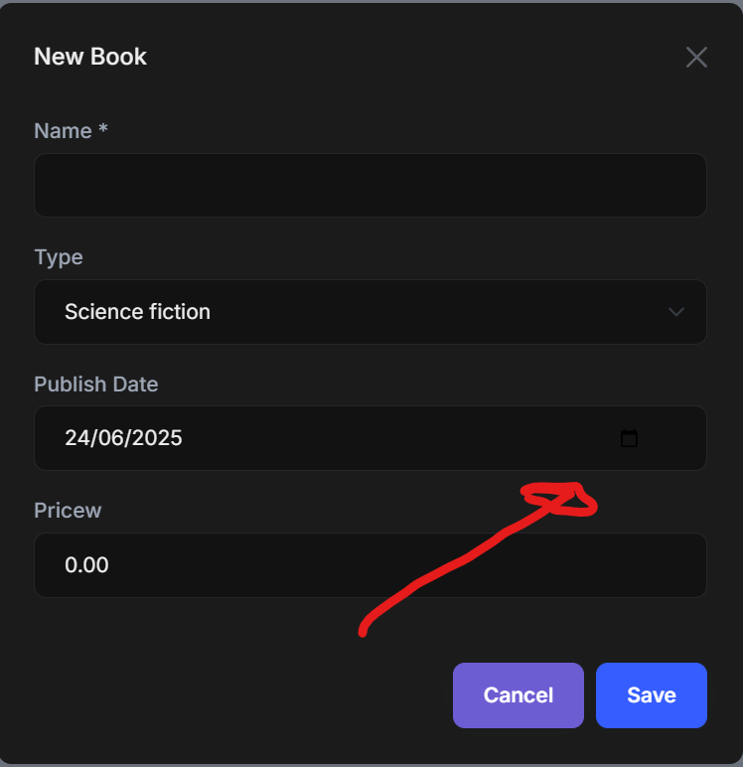Click the "New Book" dialog title

coord(90,57)
